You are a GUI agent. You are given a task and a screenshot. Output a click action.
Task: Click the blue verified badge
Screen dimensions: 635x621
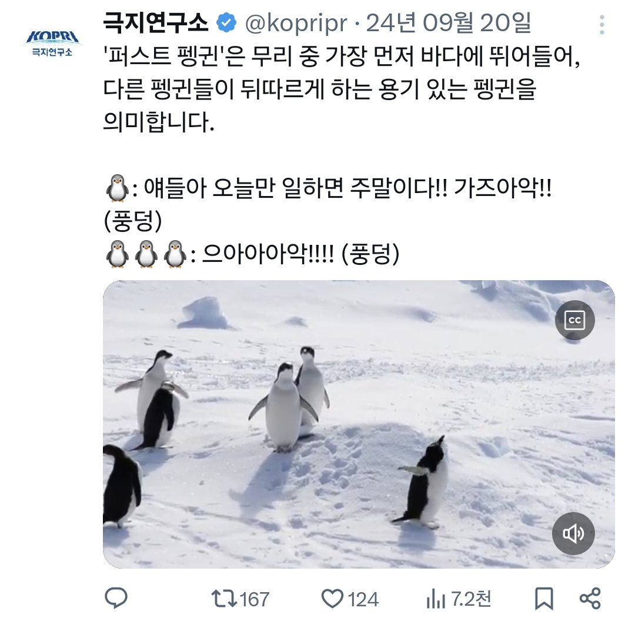226,23
